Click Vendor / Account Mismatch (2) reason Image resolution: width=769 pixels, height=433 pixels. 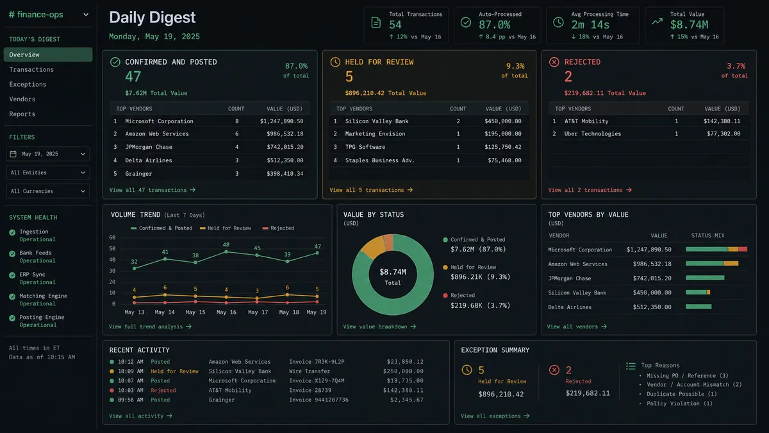[694, 385]
